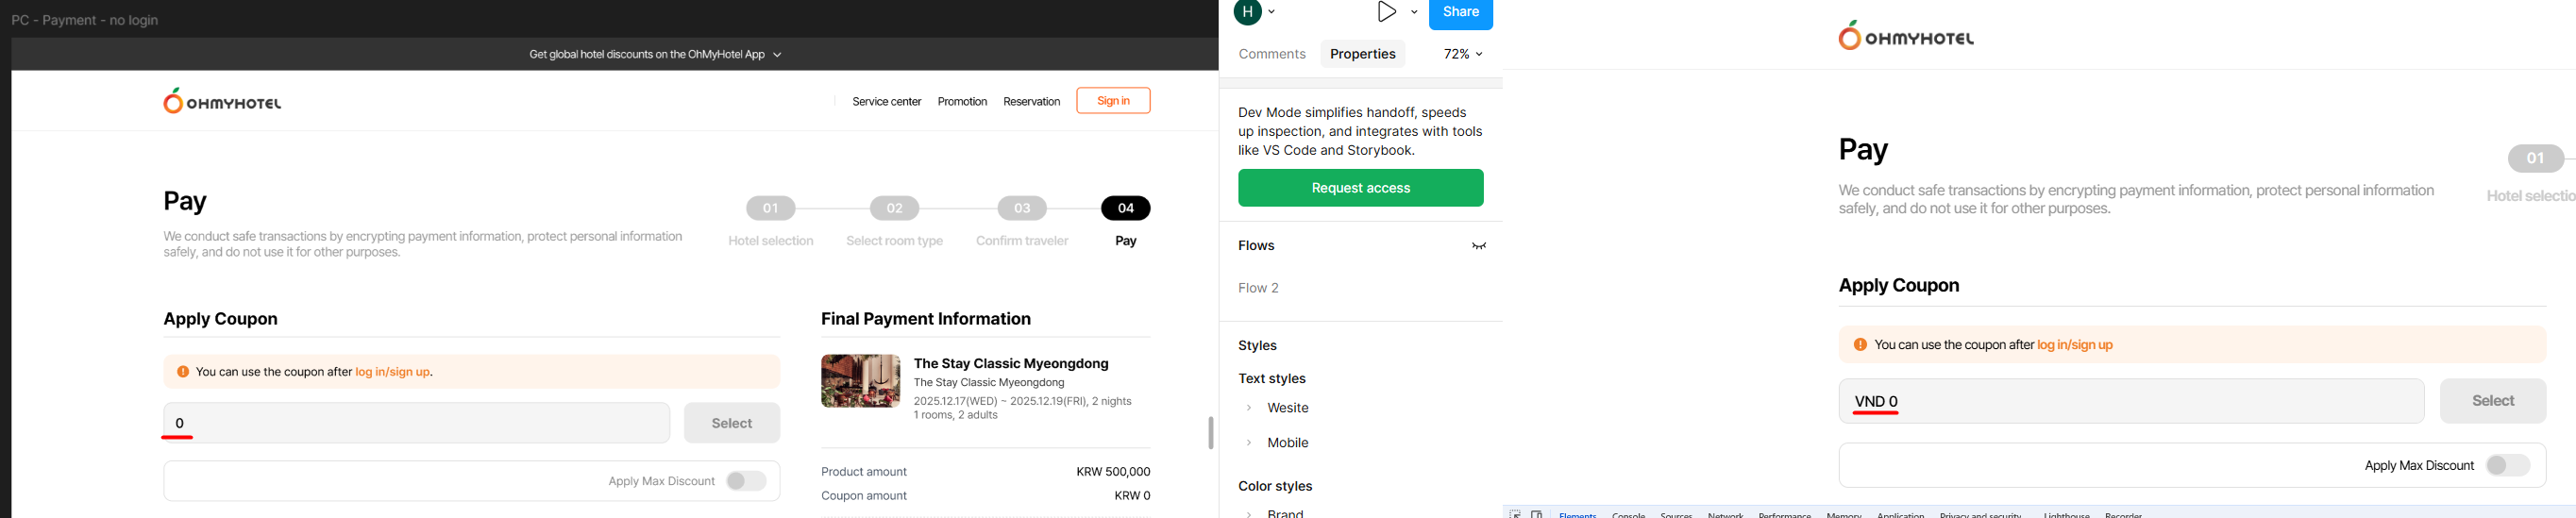
Task: Click the blue Share button
Action: coord(1460,13)
